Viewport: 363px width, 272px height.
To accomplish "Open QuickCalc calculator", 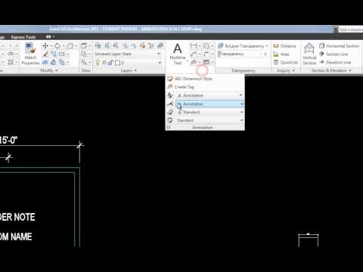I will (286, 62).
